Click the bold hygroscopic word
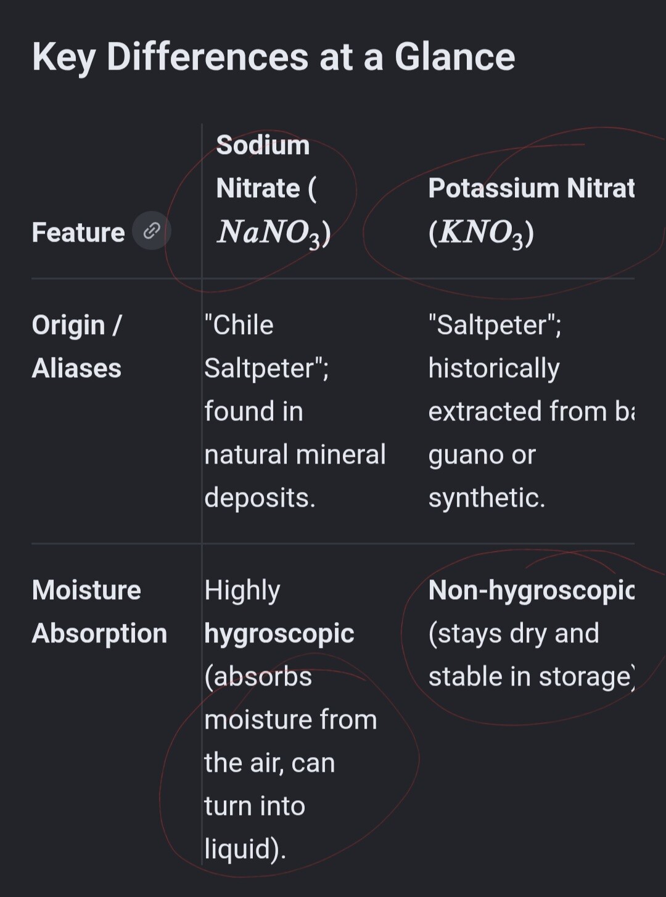This screenshot has height=897, width=666. tap(279, 634)
